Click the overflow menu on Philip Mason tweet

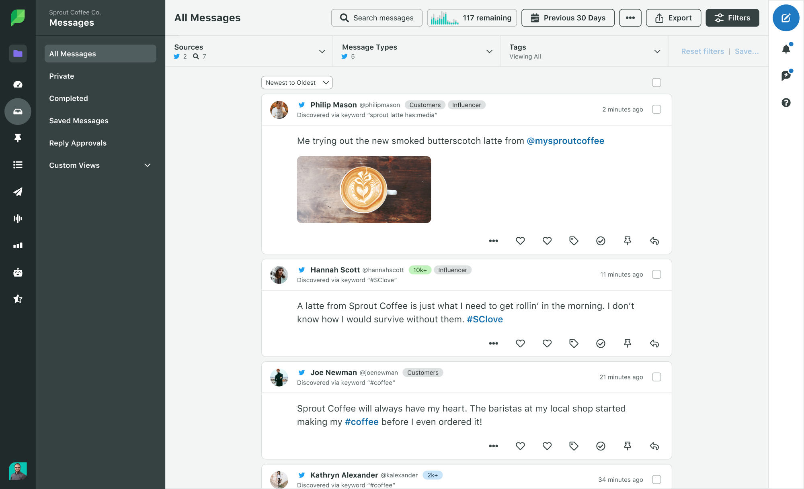[493, 240]
